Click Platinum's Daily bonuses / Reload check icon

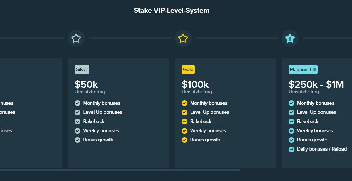291,149
